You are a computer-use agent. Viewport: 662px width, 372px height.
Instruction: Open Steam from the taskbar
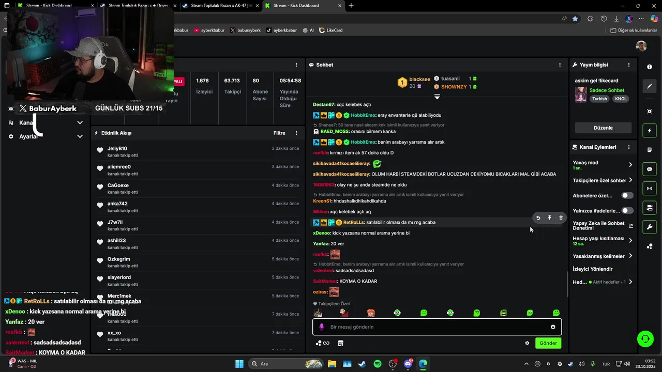pos(362,364)
